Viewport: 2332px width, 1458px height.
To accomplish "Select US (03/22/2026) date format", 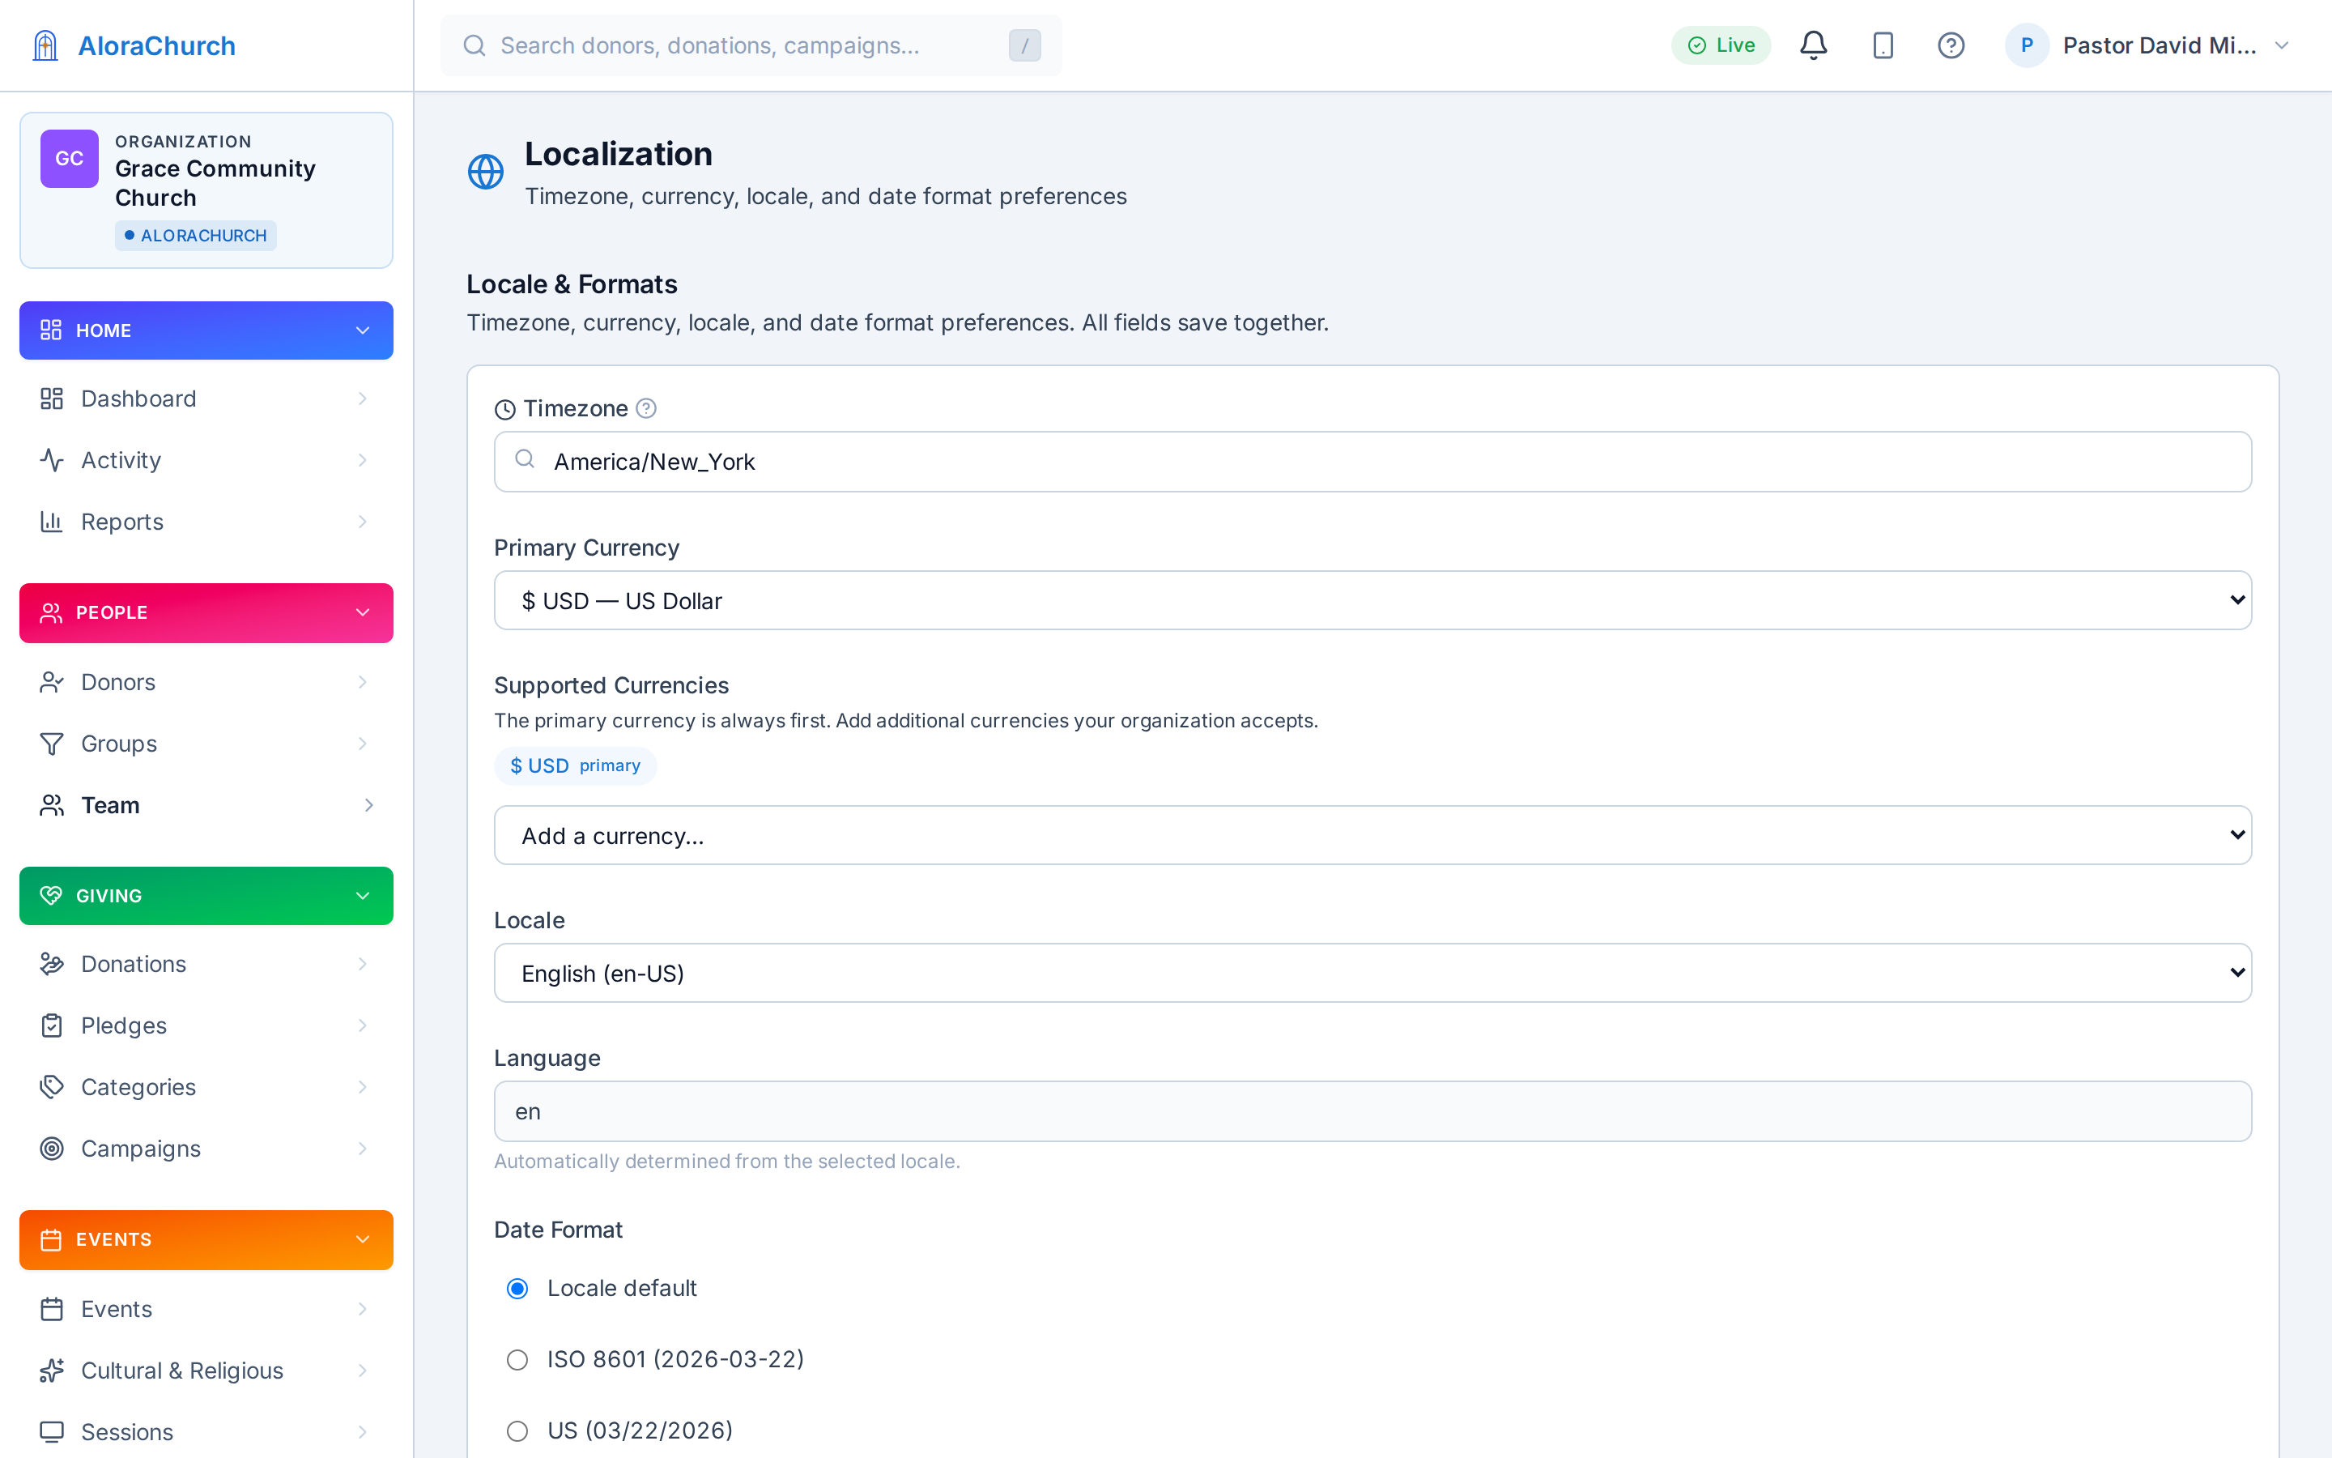I will [x=517, y=1431].
